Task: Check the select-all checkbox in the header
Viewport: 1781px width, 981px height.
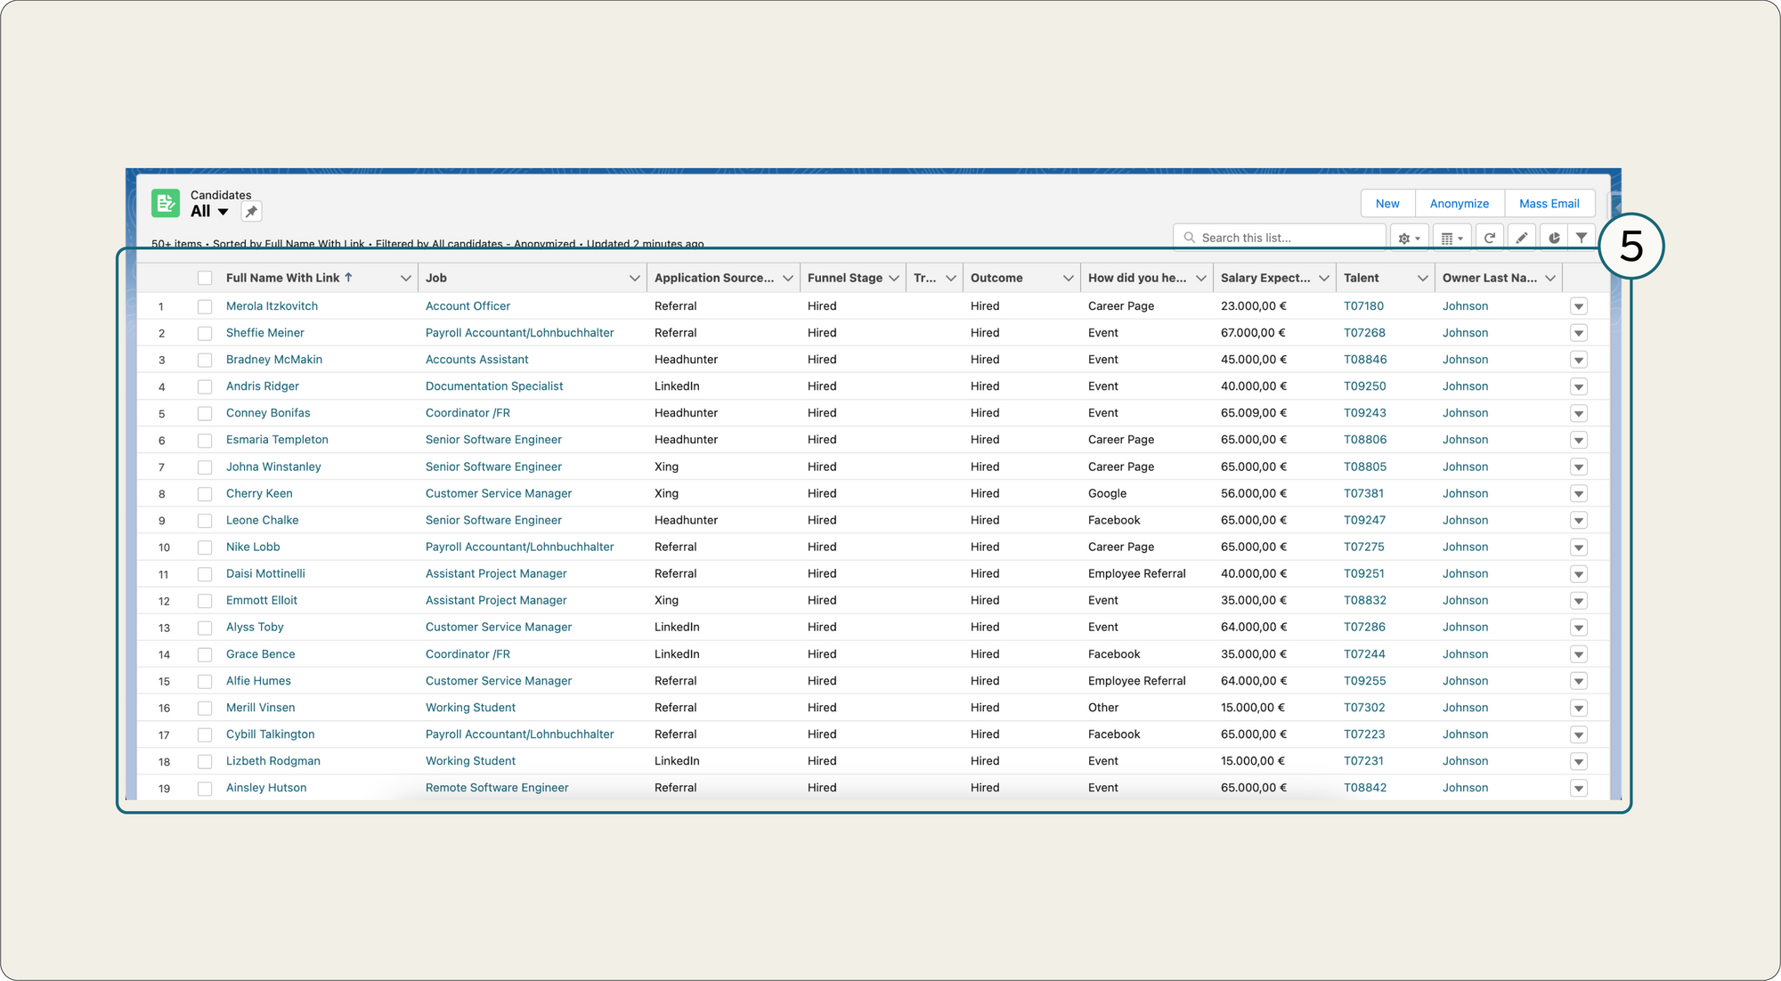Action: click(x=205, y=277)
